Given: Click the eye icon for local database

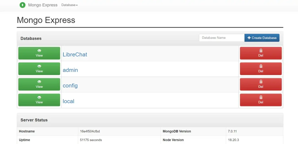Looking at the screenshot, I should pyautogui.click(x=39, y=98).
